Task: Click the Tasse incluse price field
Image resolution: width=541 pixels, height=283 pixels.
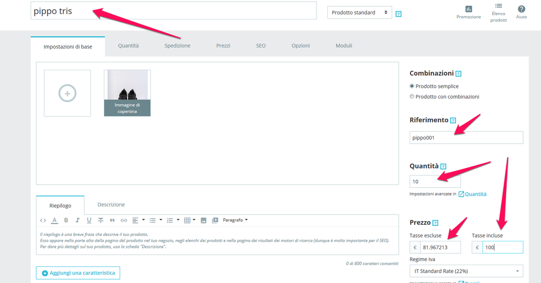Action: point(503,247)
